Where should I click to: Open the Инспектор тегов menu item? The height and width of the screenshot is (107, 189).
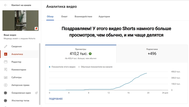(x=19, y=101)
